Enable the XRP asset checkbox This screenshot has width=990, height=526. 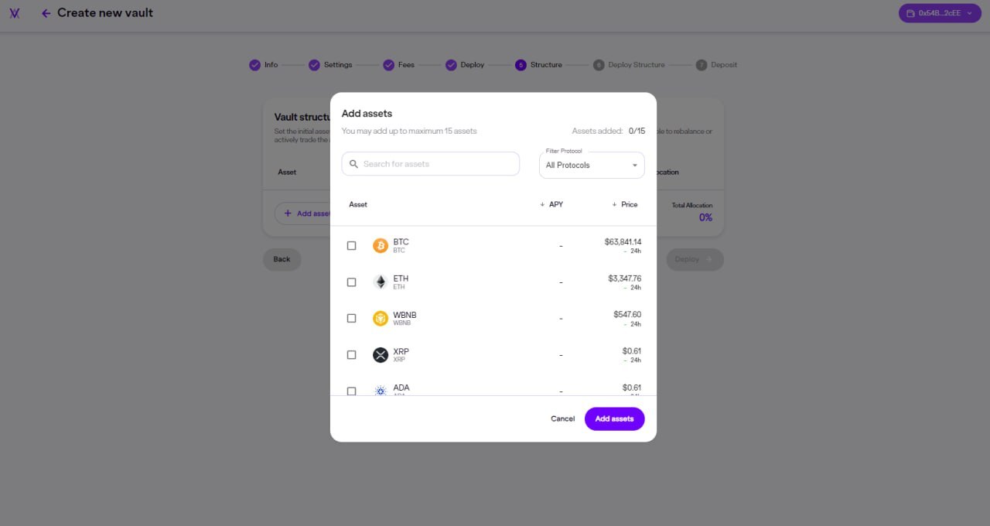pos(352,354)
